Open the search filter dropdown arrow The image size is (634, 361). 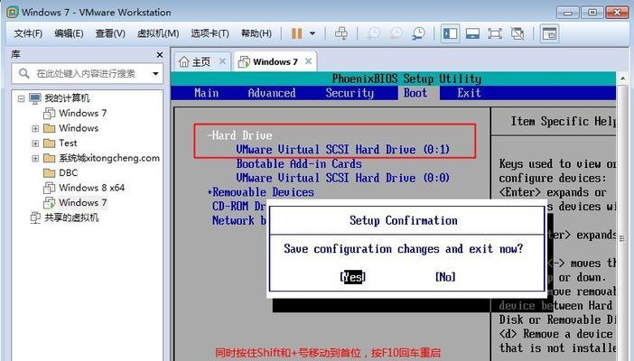click(155, 74)
